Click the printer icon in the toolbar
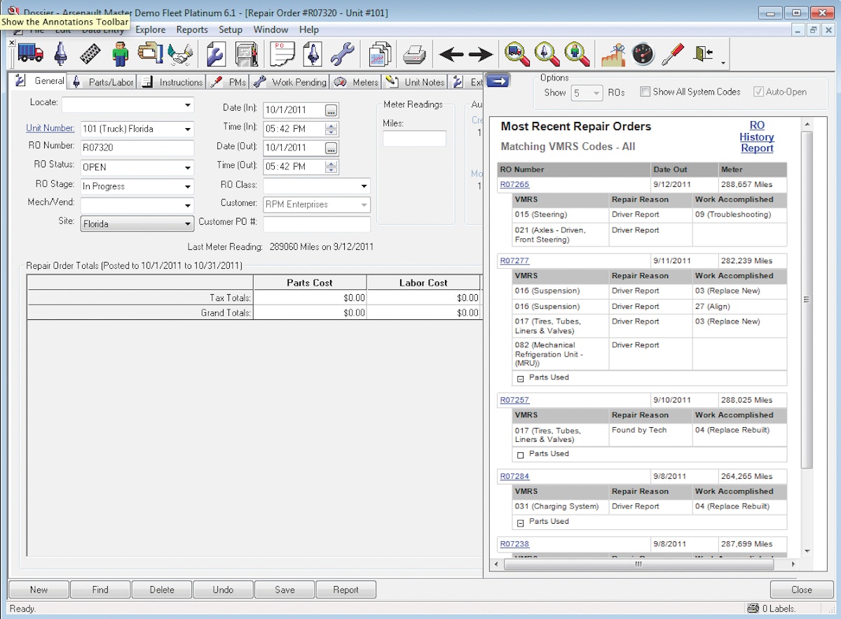The width and height of the screenshot is (841, 619). pyautogui.click(x=413, y=54)
